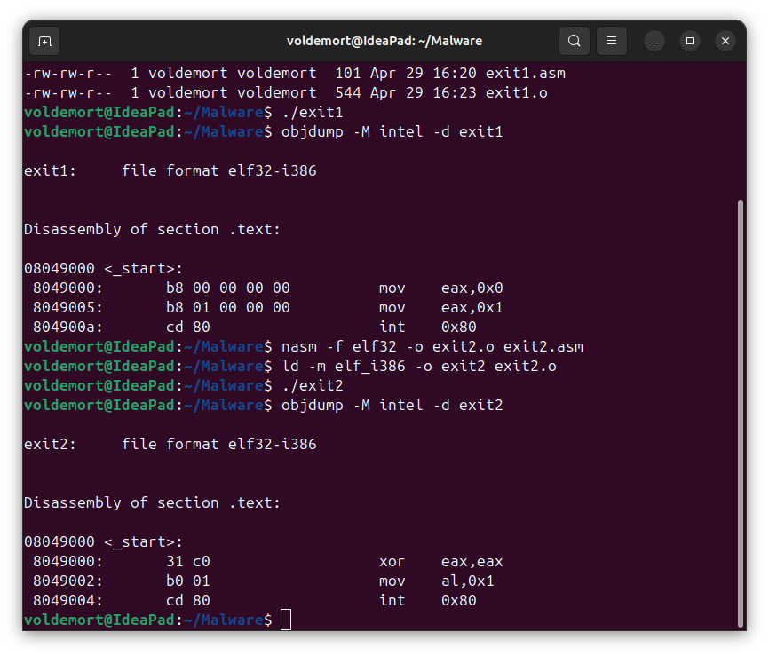Image resolution: width=769 pixels, height=656 pixels.
Task: Open a new terminal tab
Action: point(44,41)
